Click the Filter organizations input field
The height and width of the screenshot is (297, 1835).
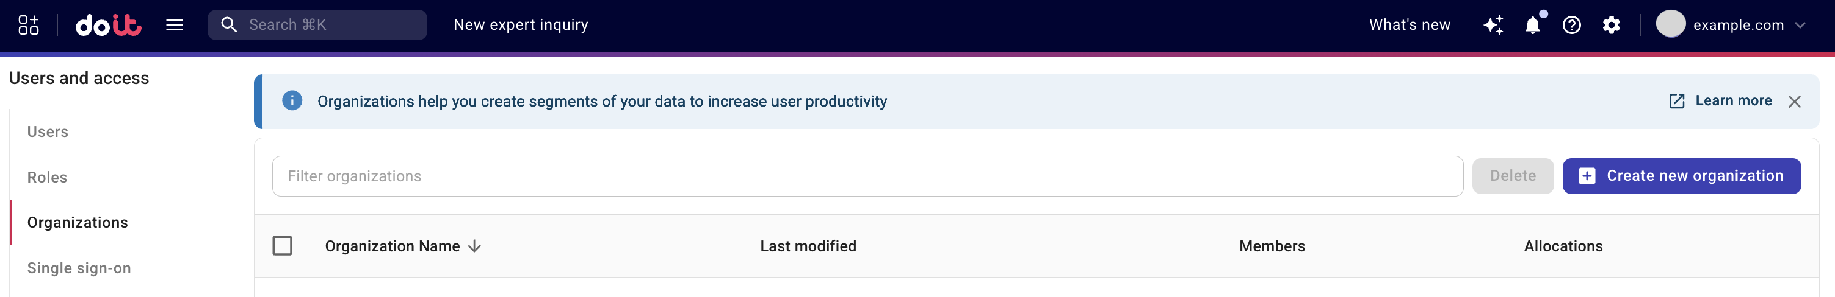tap(867, 176)
